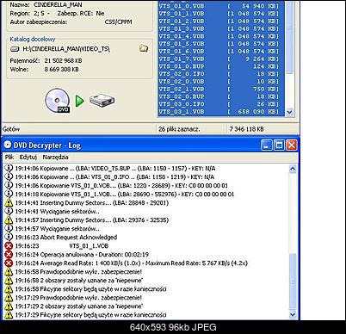This screenshot has width=346, height=334.
Task: Click the DVD Decrypter Log title icon
Action: pyautogui.click(x=8, y=145)
